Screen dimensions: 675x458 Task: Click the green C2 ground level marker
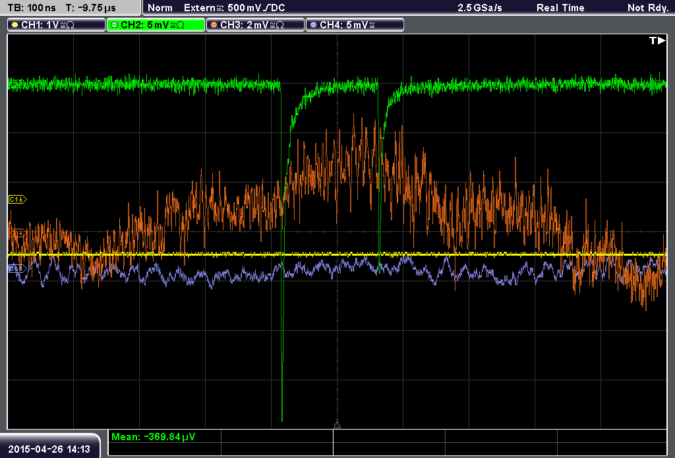point(16,84)
